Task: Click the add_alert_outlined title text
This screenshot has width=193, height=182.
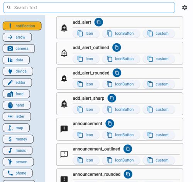Action: click(x=91, y=48)
